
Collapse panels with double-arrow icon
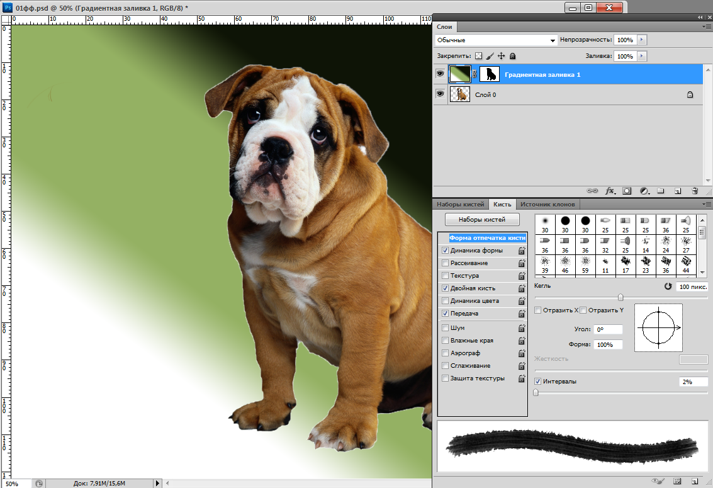pos(700,17)
